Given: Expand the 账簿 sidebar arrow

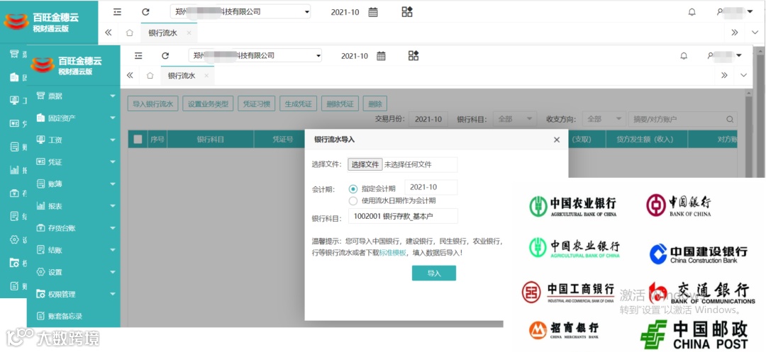Looking at the screenshot, I should pos(113,184).
